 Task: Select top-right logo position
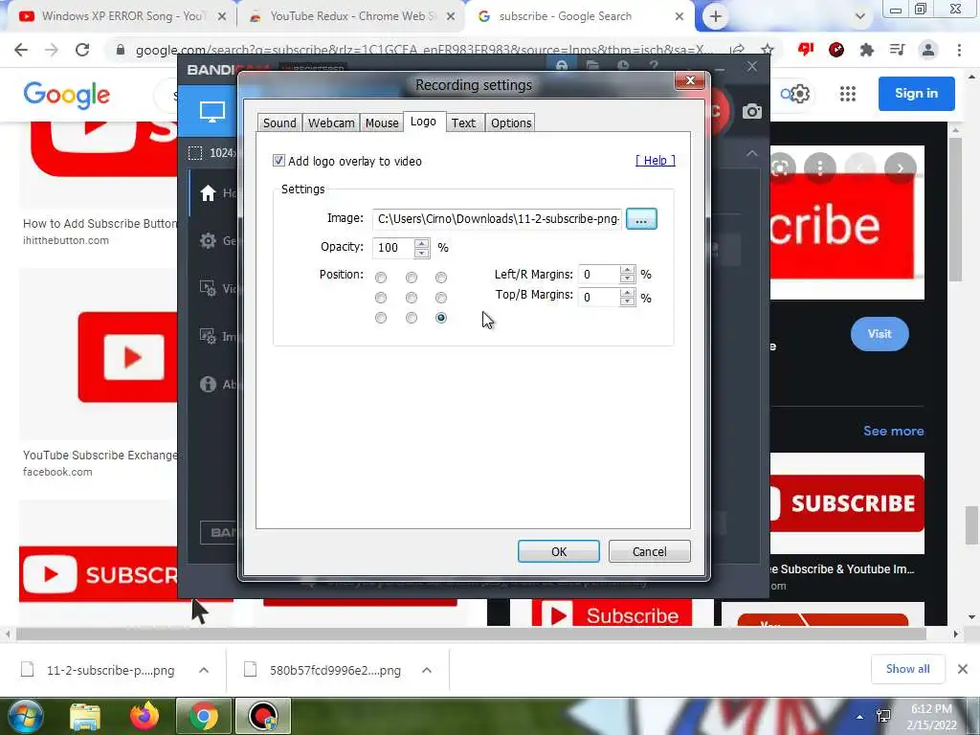pos(441,278)
